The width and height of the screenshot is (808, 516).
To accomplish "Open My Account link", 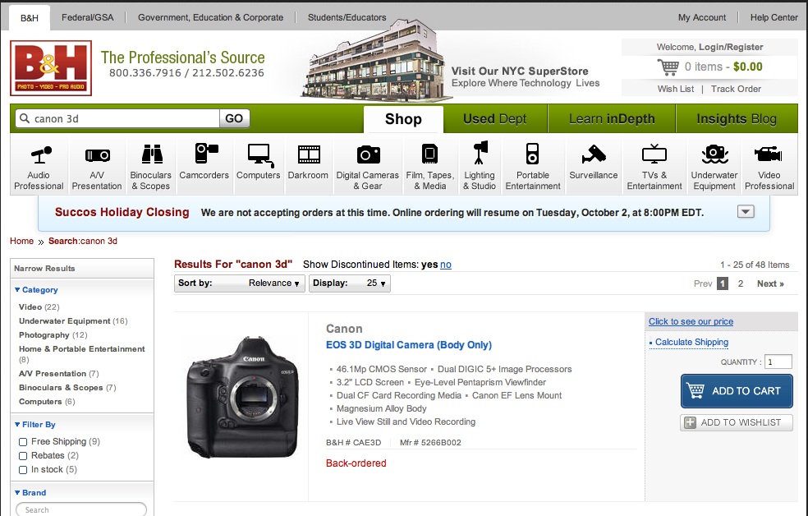I will 702,17.
